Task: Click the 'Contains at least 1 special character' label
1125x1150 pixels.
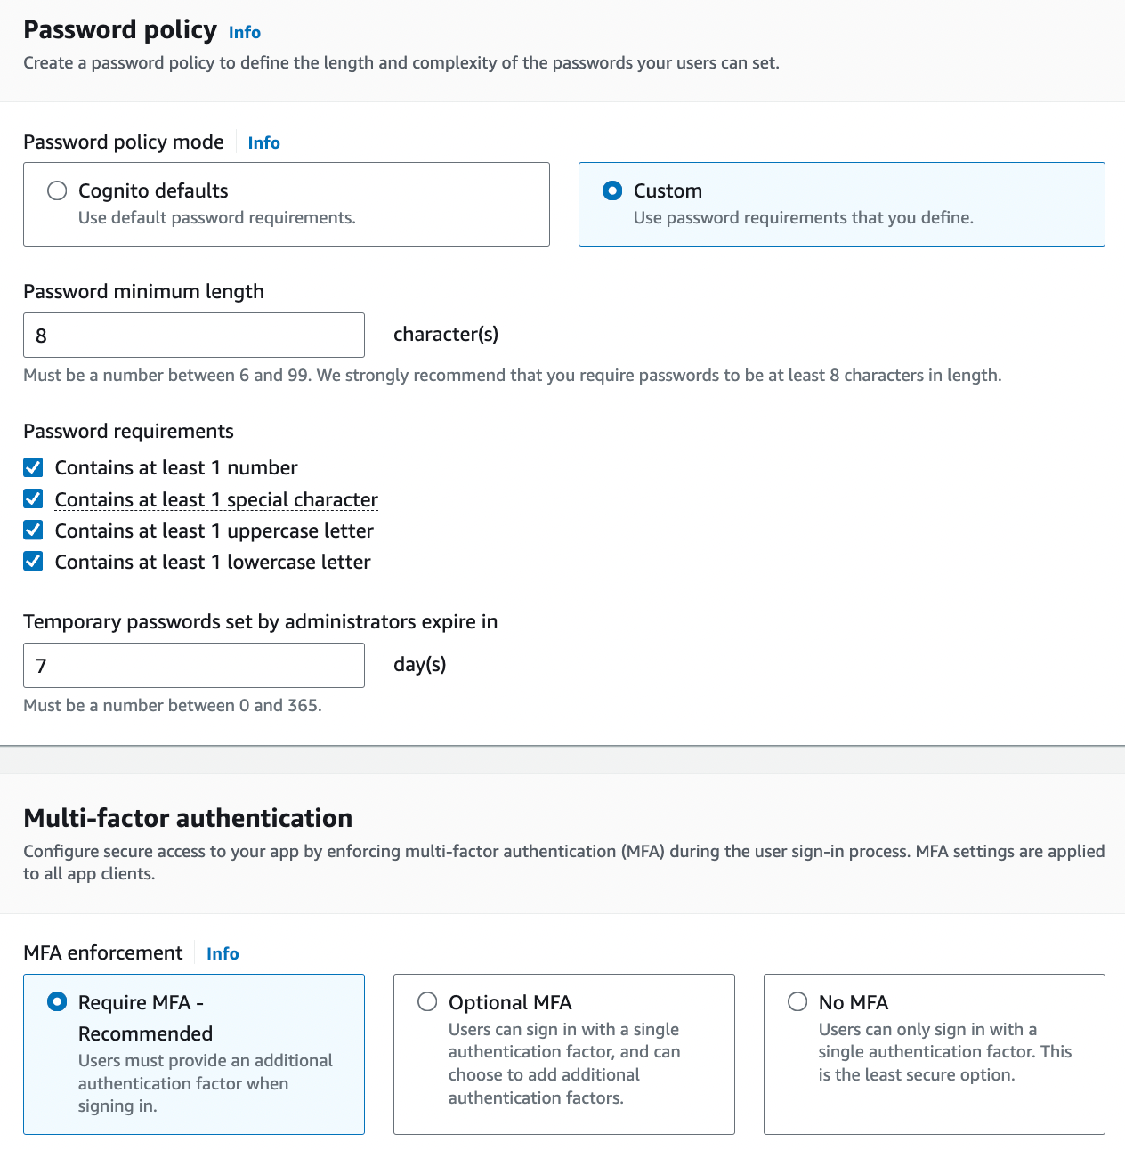Action: (x=216, y=499)
